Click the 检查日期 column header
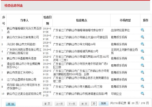152x107 pixels. coord(48,20)
